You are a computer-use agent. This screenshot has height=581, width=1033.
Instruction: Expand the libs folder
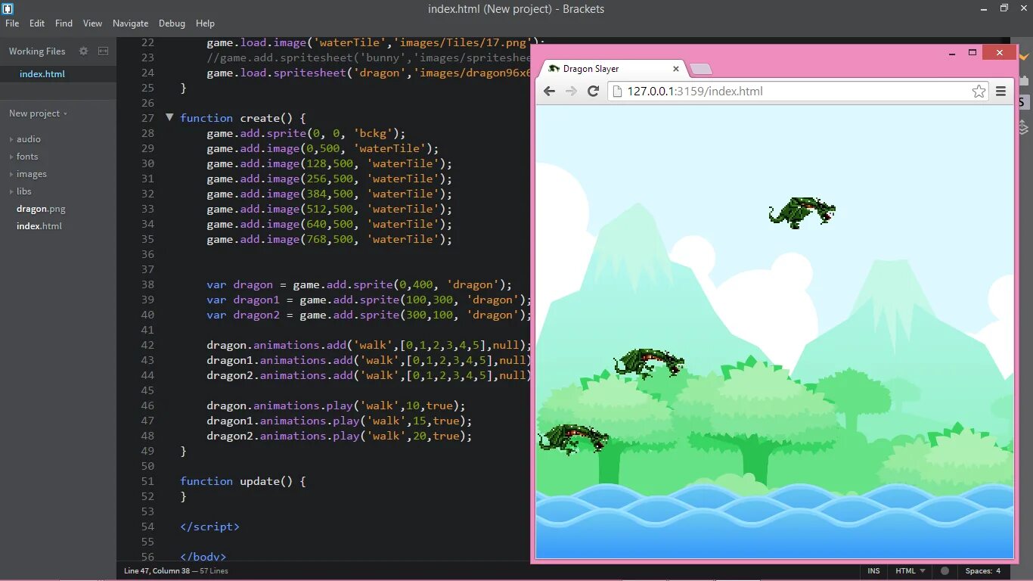24,191
